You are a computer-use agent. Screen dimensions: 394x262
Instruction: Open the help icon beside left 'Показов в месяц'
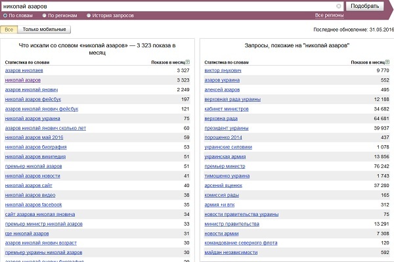pyautogui.click(x=187, y=62)
